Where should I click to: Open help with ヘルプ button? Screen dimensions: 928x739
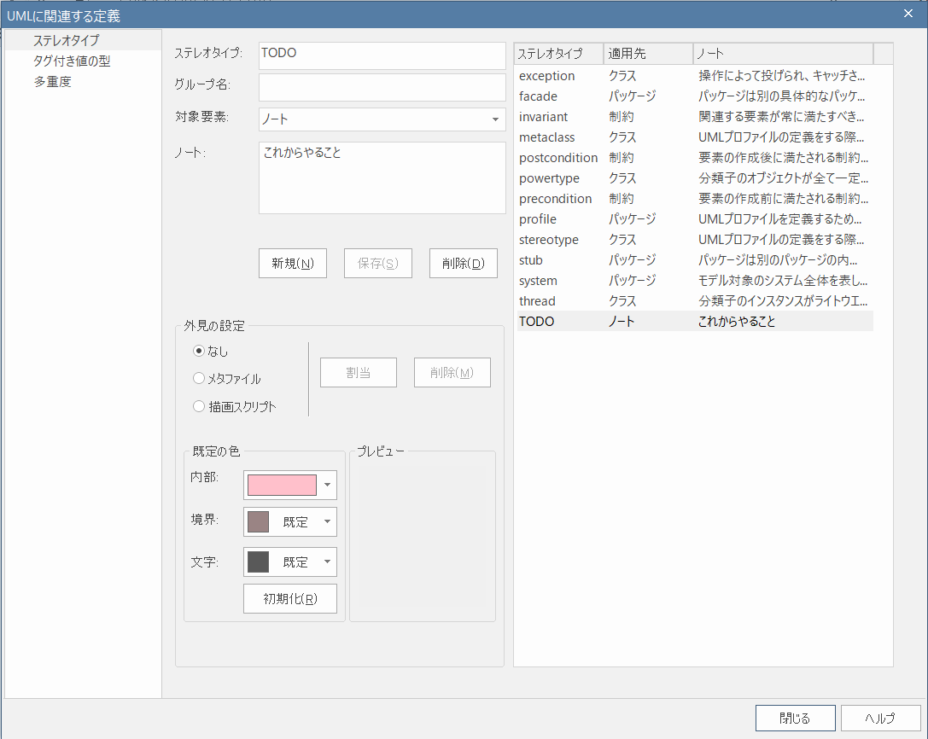tap(880, 718)
